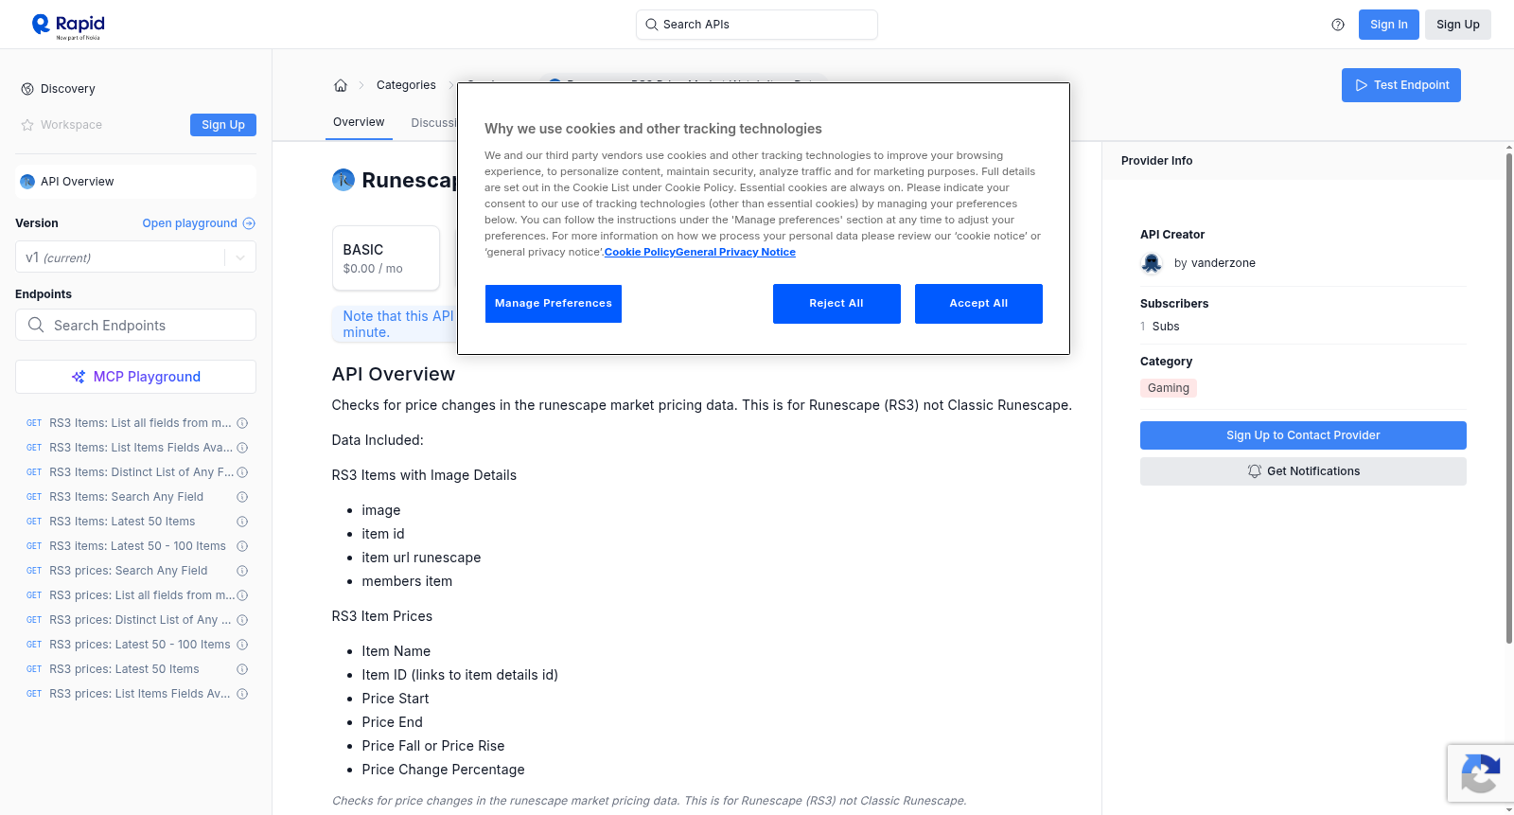Viewport: 1514px width, 815px height.
Task: Select API Overview in the sidebar
Action: [135, 182]
